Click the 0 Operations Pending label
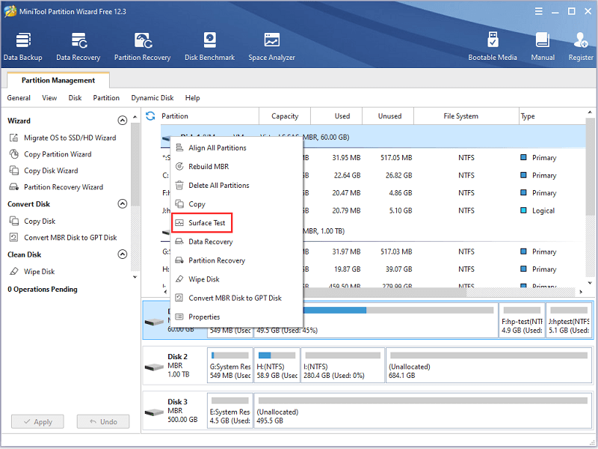 43,290
